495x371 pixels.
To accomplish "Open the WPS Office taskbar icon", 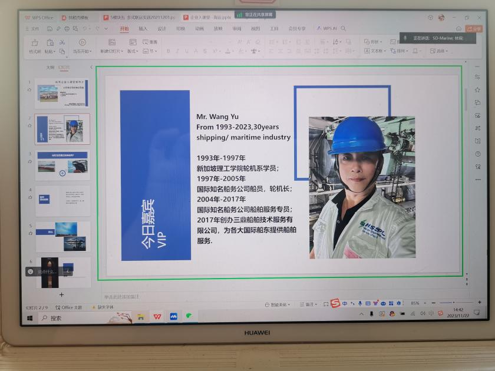I will pyautogui.click(x=157, y=316).
